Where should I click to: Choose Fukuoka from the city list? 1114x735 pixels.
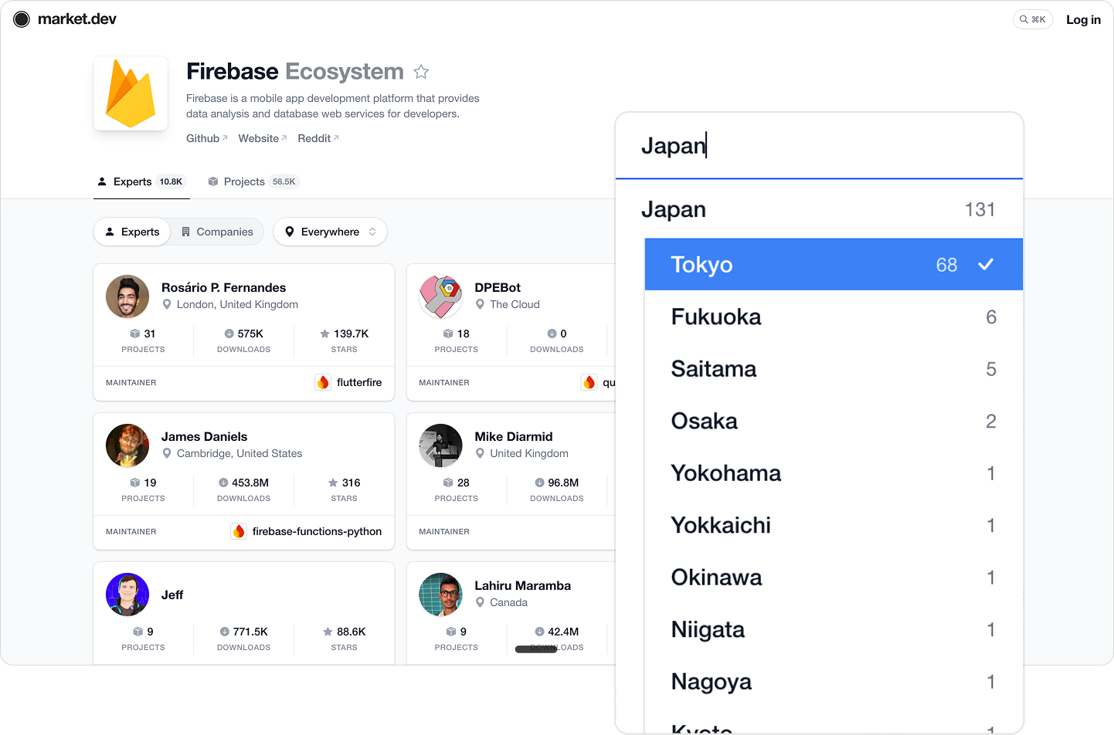(834, 317)
